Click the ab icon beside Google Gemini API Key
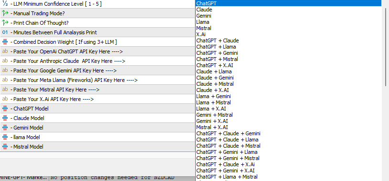Viewport: 389px width, 181px height. click(5, 70)
